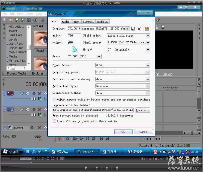The image size is (203, 172).
Task: Click the KMPlayer stop button
Action: (x=107, y=168)
